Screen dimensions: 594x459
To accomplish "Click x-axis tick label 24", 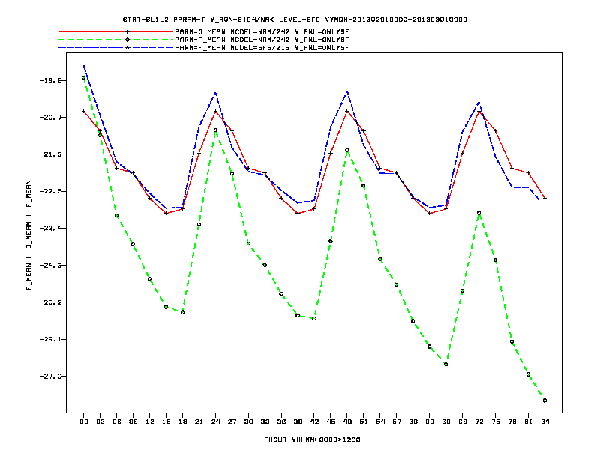I will (215, 421).
